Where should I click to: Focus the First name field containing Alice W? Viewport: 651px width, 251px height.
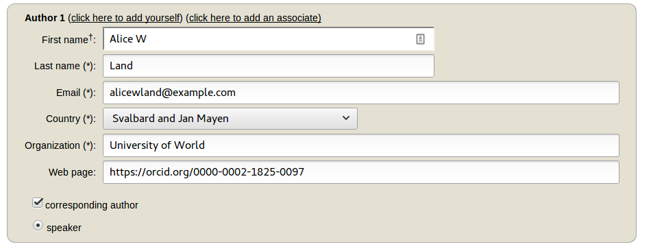click(269, 39)
